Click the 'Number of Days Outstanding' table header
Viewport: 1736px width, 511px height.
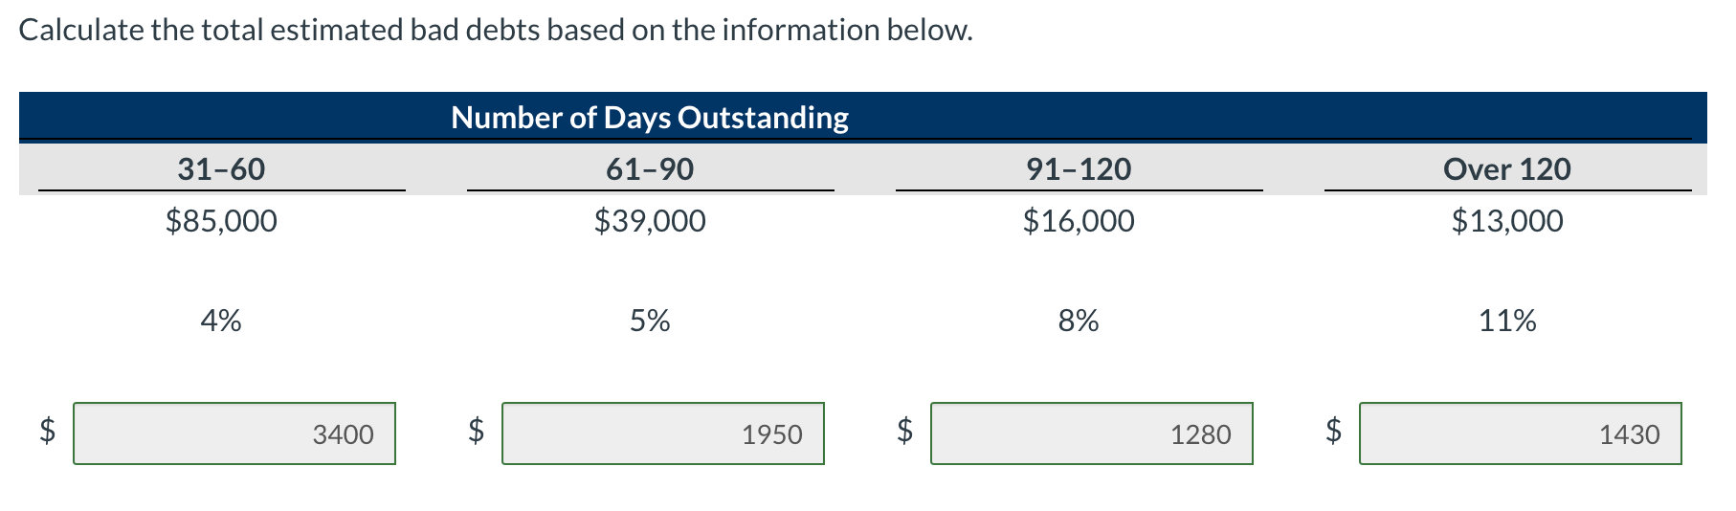[650, 117]
